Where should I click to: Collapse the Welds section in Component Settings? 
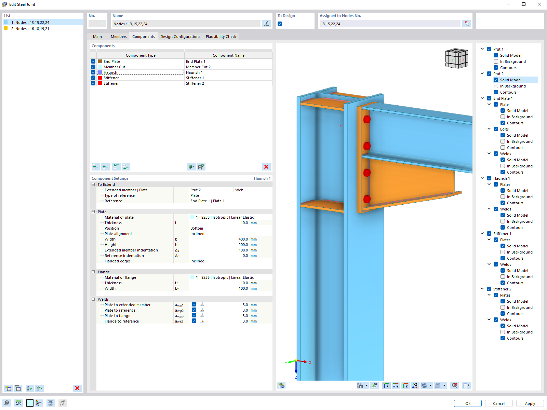pos(93,299)
